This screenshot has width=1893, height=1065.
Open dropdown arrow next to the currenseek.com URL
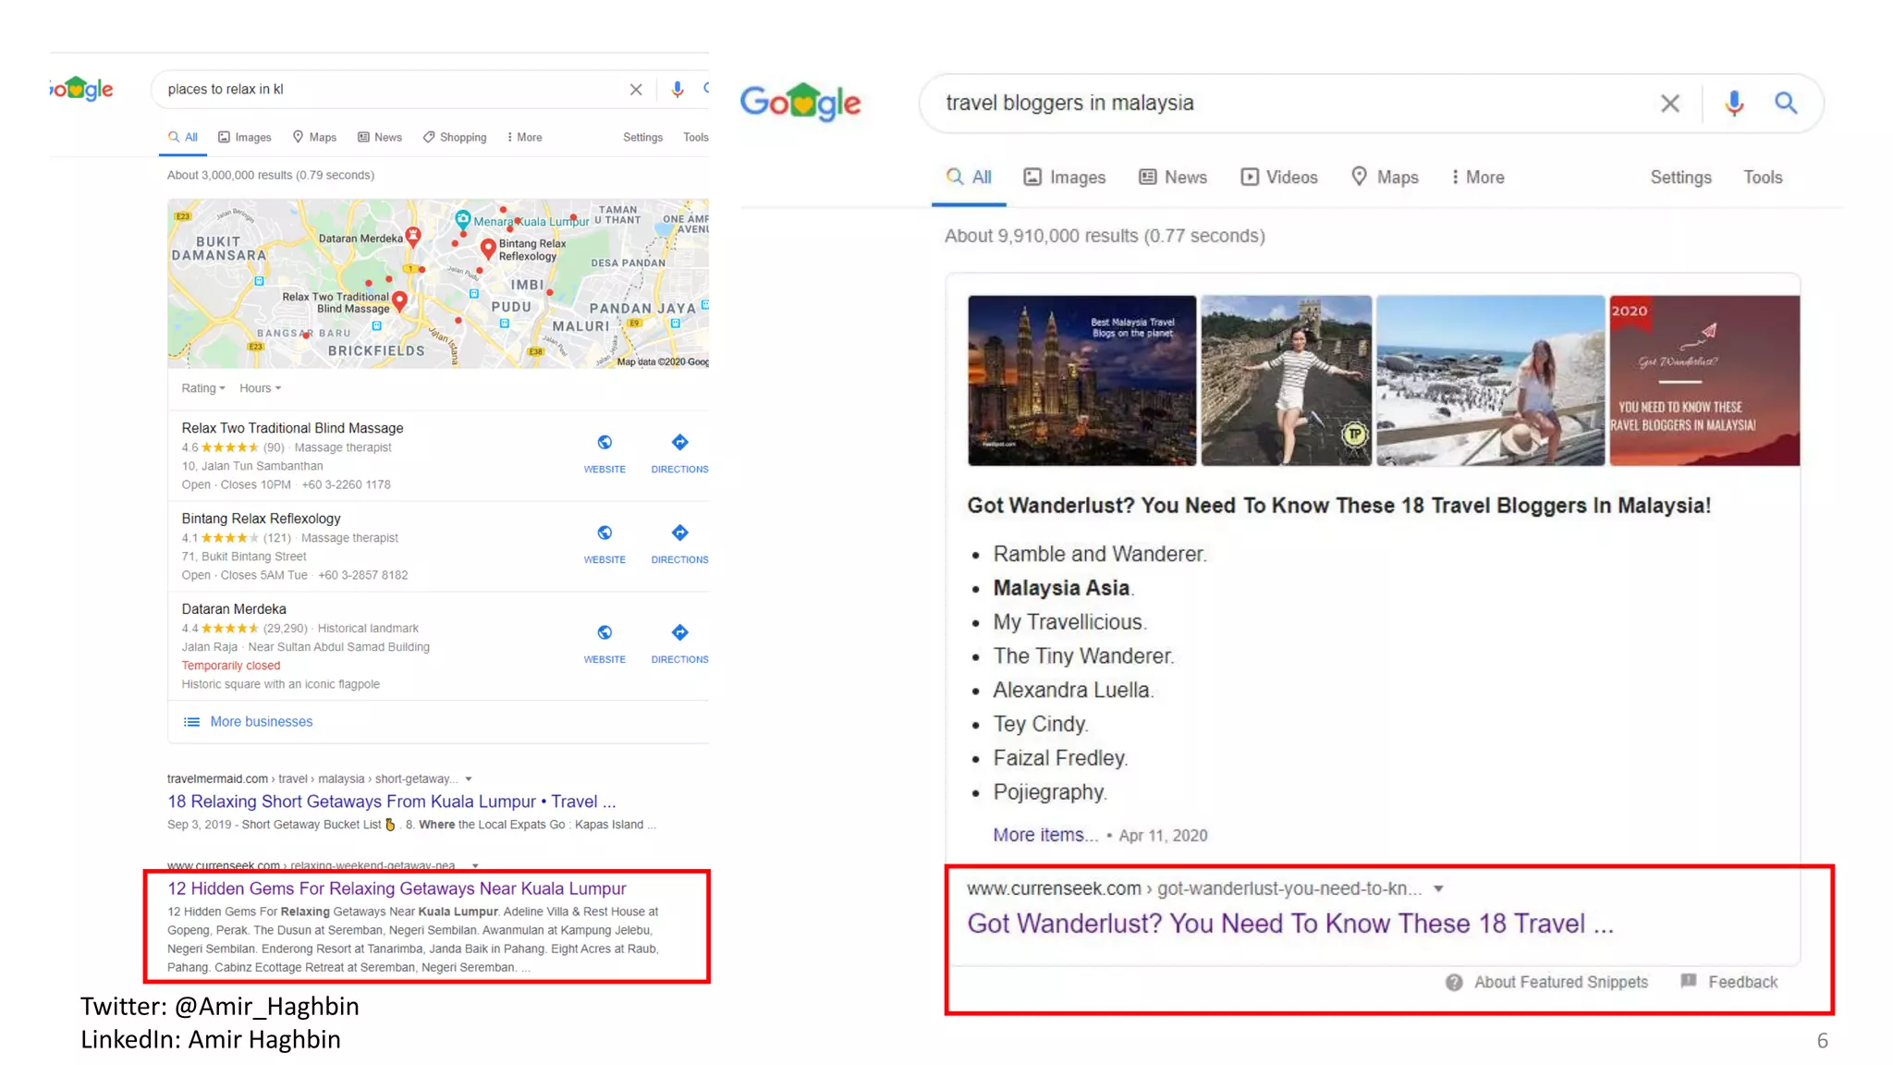point(1438,888)
